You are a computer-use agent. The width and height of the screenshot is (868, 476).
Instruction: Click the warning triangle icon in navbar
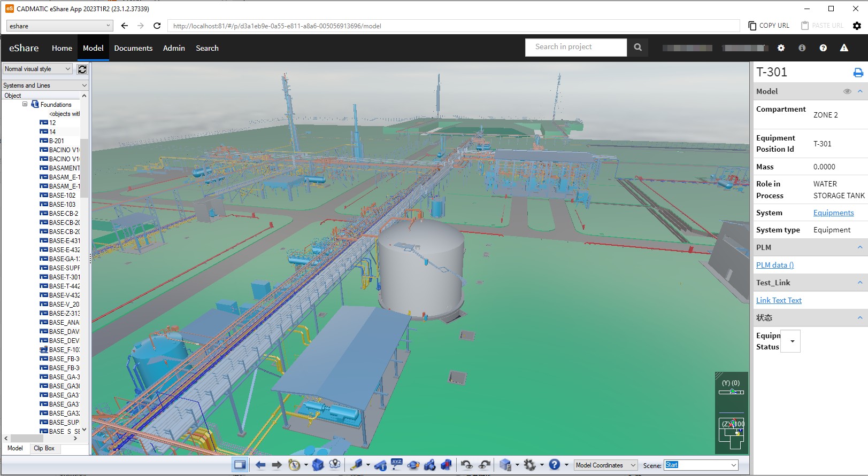[x=844, y=48]
